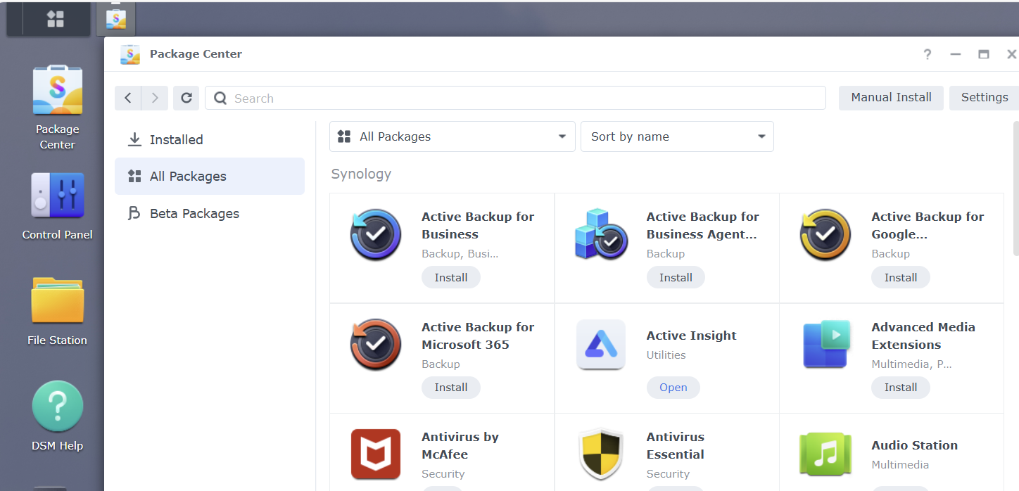The height and width of the screenshot is (491, 1019).
Task: Click Active Backup for Business icon
Action: tap(376, 235)
